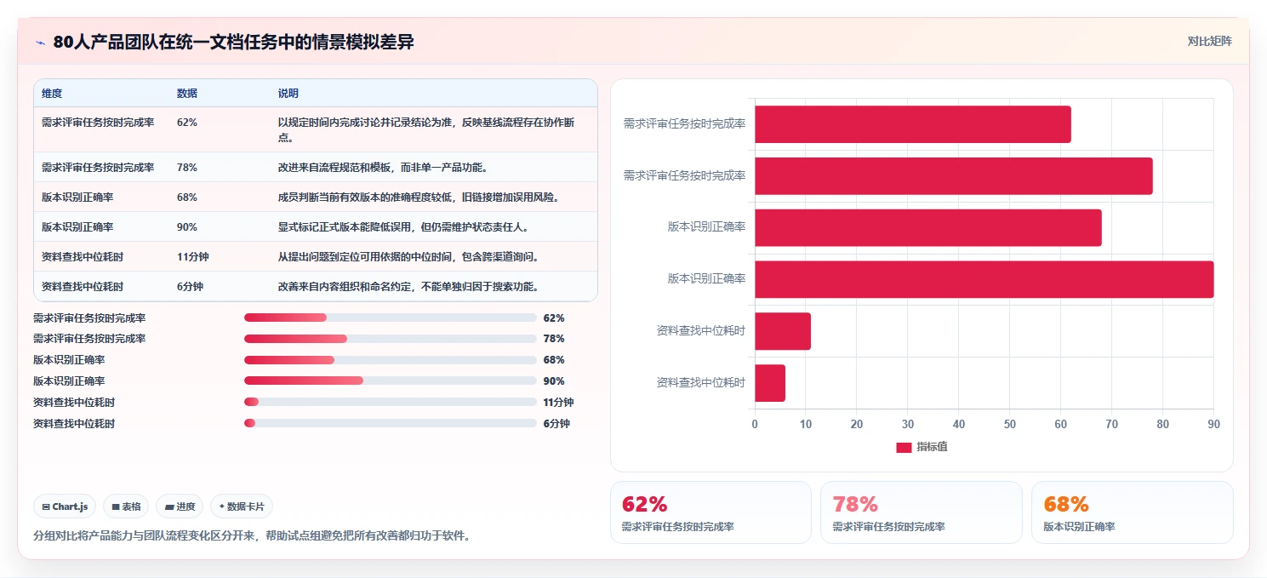
Task: Click x-axis tick label 0
Action: point(755,424)
